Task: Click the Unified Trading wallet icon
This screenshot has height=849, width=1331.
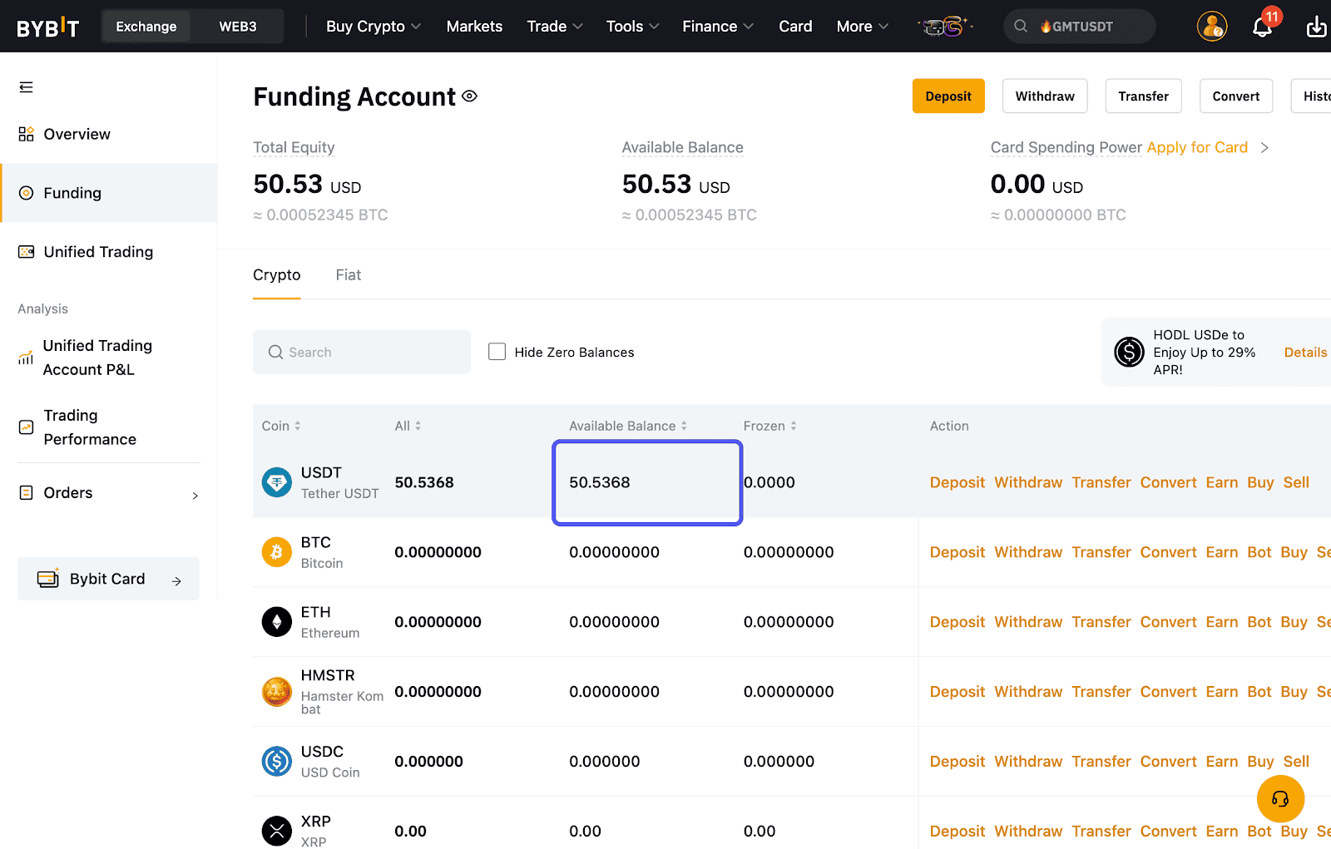Action: pyautogui.click(x=24, y=251)
